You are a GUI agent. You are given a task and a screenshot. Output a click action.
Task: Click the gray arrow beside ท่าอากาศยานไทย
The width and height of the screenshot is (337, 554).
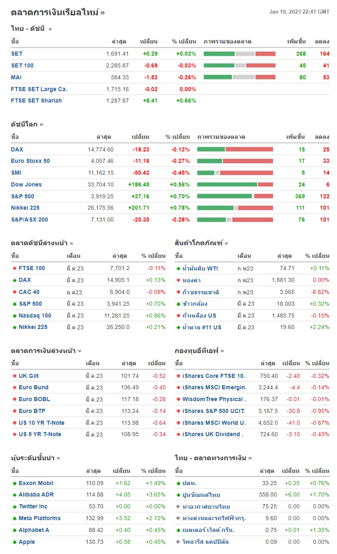[178, 507]
